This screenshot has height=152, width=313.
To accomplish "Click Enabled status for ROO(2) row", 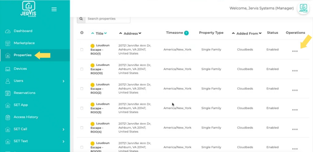I will pyautogui.click(x=272, y=89).
